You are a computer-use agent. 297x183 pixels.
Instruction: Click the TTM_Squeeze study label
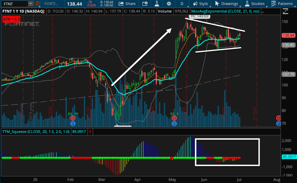tap(36, 132)
